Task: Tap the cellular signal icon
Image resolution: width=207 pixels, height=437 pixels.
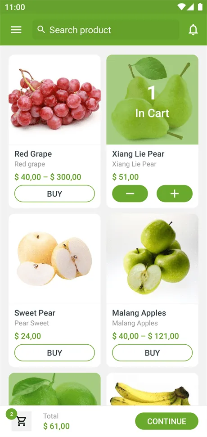Action: pos(190,7)
